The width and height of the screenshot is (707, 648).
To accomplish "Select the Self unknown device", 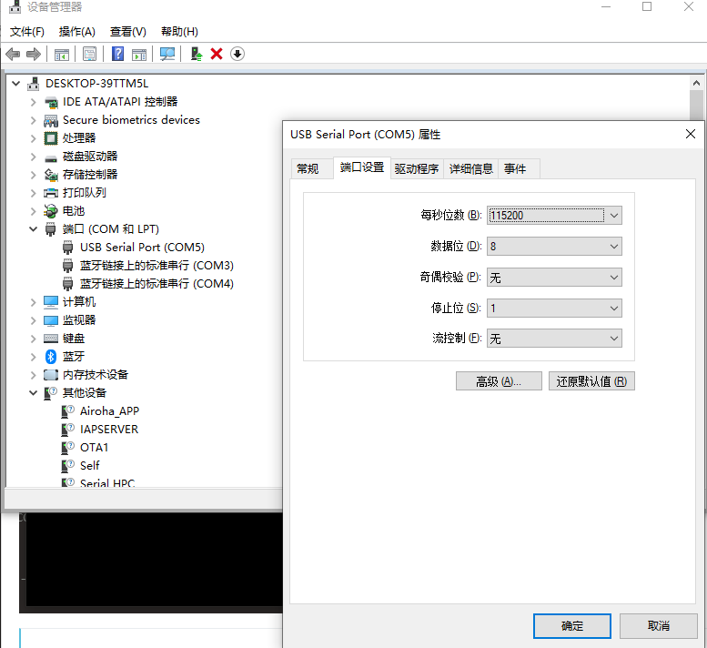I will pyautogui.click(x=90, y=465).
